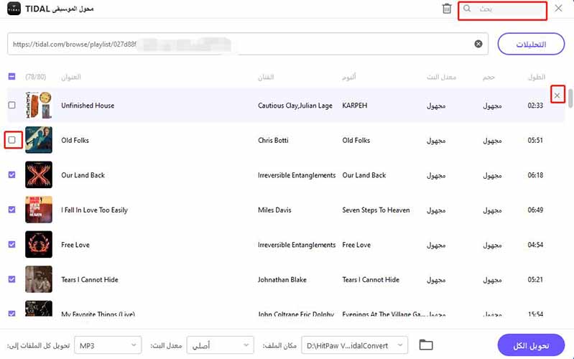The width and height of the screenshot is (574, 359).
Task: Click Tears I Cannot Hide album cover
Action: tap(39, 279)
